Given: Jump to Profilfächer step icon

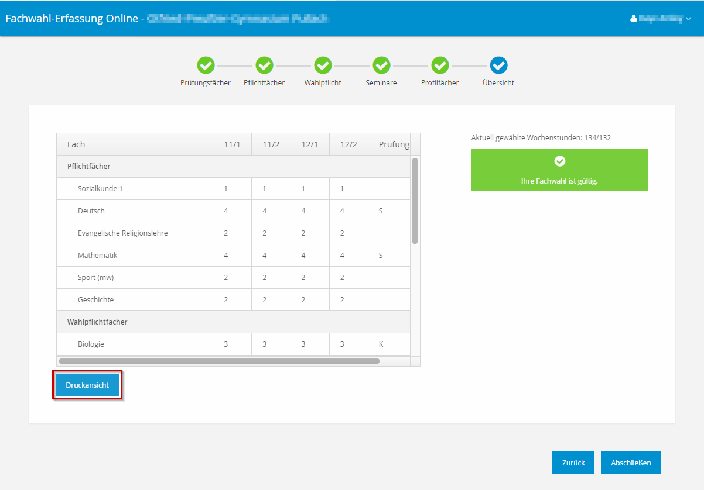Looking at the screenshot, I should 440,65.
